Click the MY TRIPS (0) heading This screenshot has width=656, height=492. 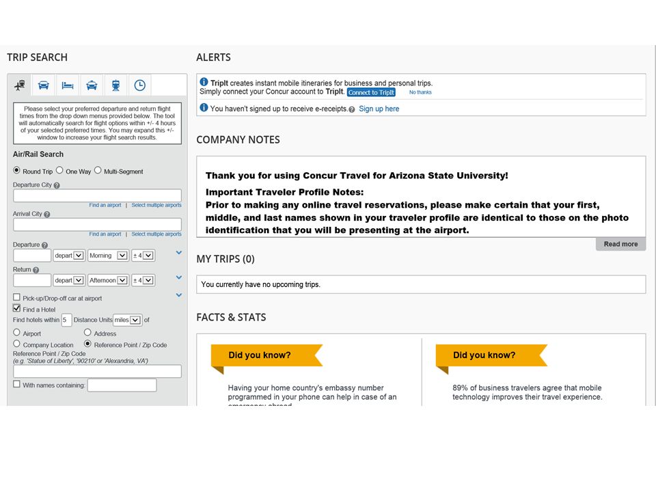225,259
